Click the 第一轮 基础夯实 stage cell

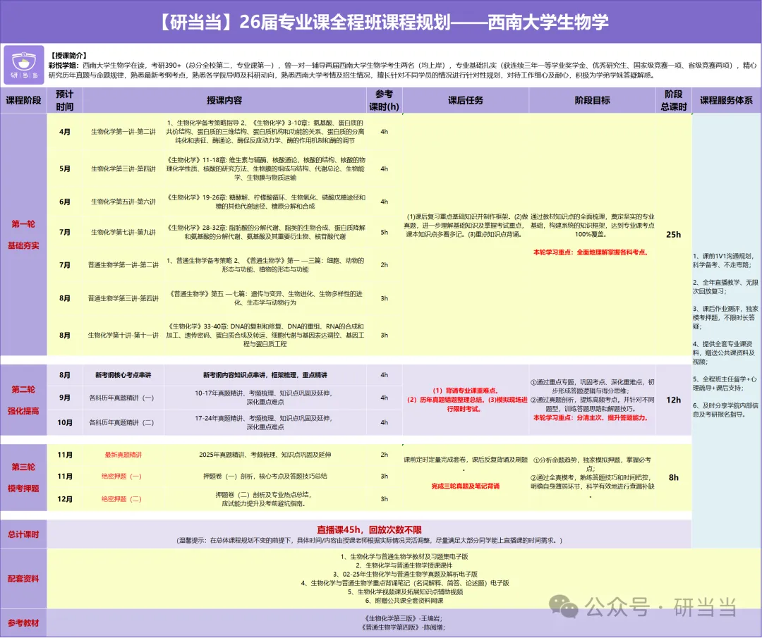click(23, 235)
